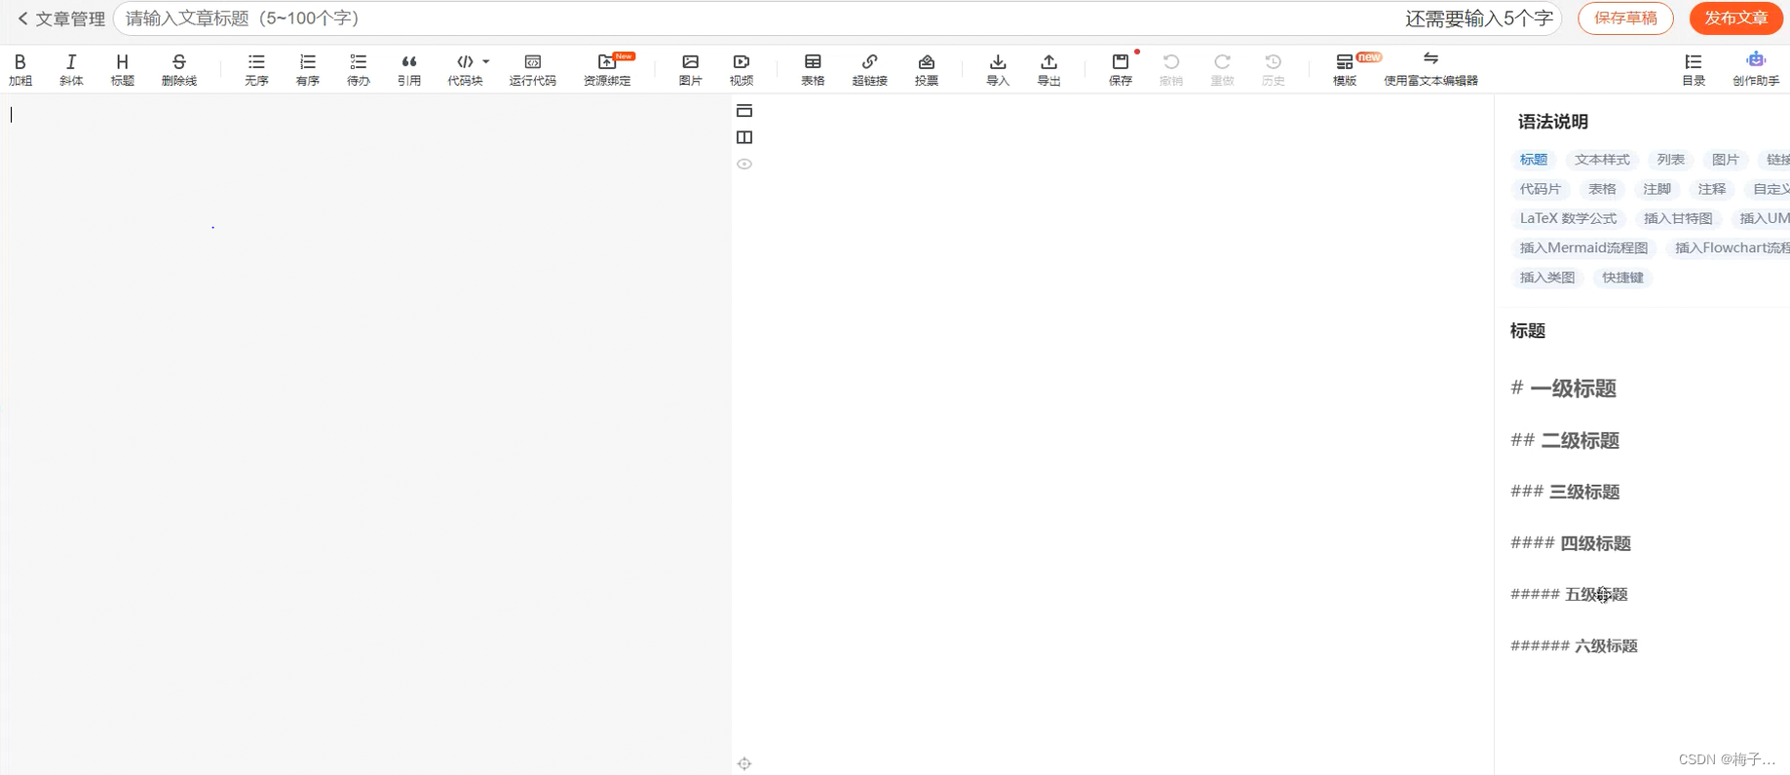The width and height of the screenshot is (1790, 775).
Task: Insert ordered list (有序)
Action: (x=308, y=70)
